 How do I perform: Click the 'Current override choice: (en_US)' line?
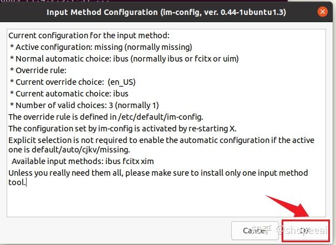point(73,81)
